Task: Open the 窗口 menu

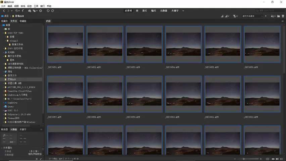Action: pos(43,6)
